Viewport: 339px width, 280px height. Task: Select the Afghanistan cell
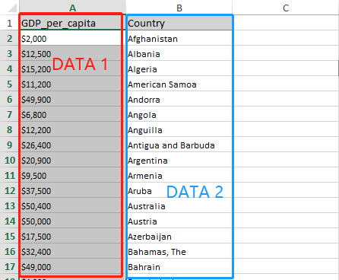(x=179, y=38)
